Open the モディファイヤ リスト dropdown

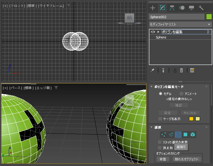pyautogui.click(x=180, y=25)
